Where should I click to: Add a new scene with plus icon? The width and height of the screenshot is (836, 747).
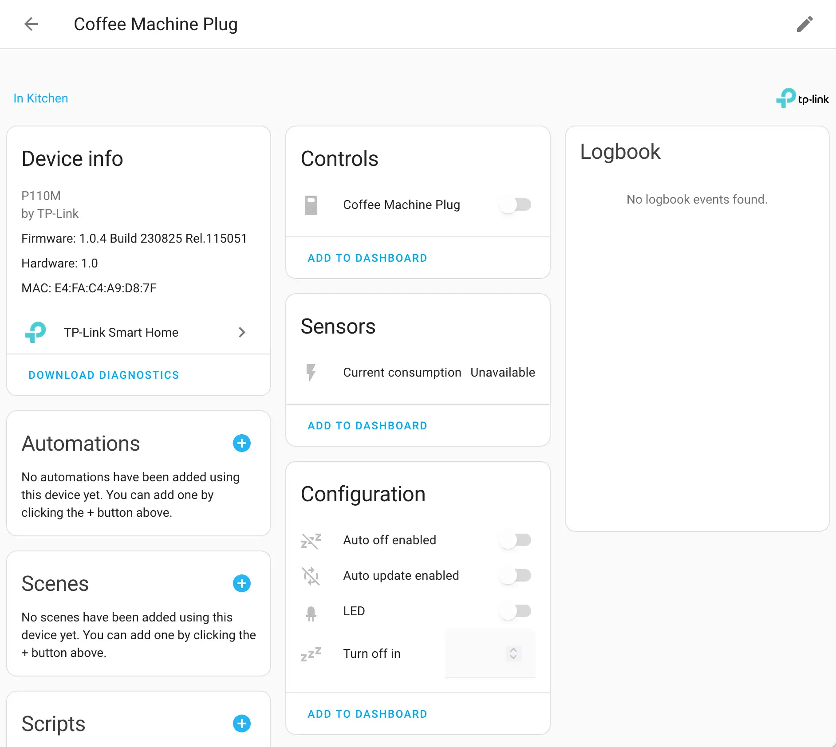(241, 583)
